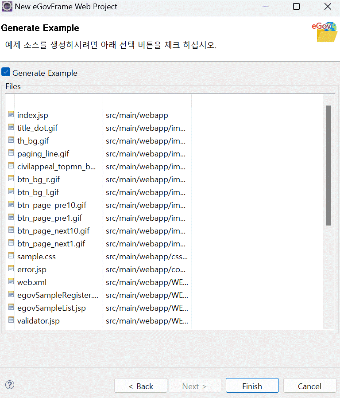Click the src/main/webapp/css... path cell

tap(147, 257)
